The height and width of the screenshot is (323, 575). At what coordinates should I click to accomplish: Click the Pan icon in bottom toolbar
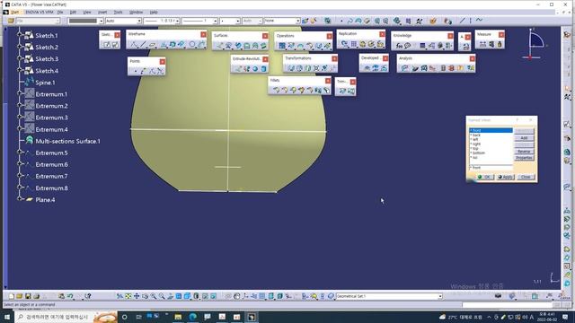click(x=137, y=296)
